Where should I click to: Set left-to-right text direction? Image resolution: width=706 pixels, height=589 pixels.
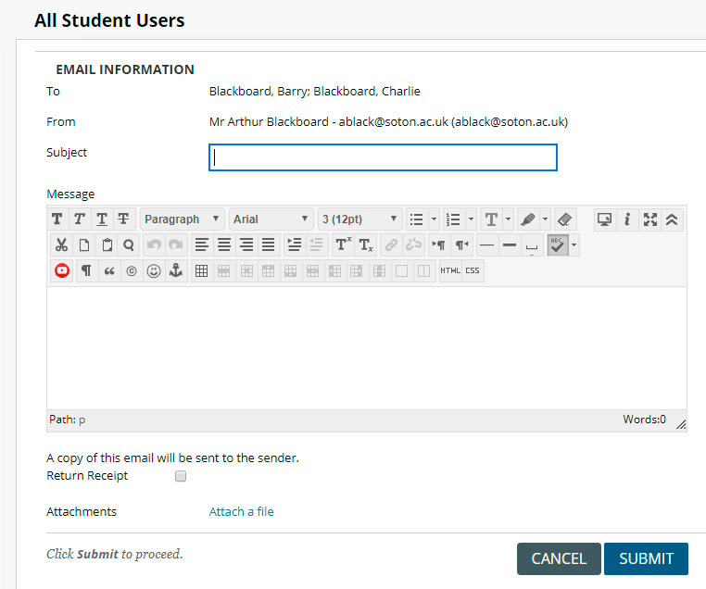439,244
